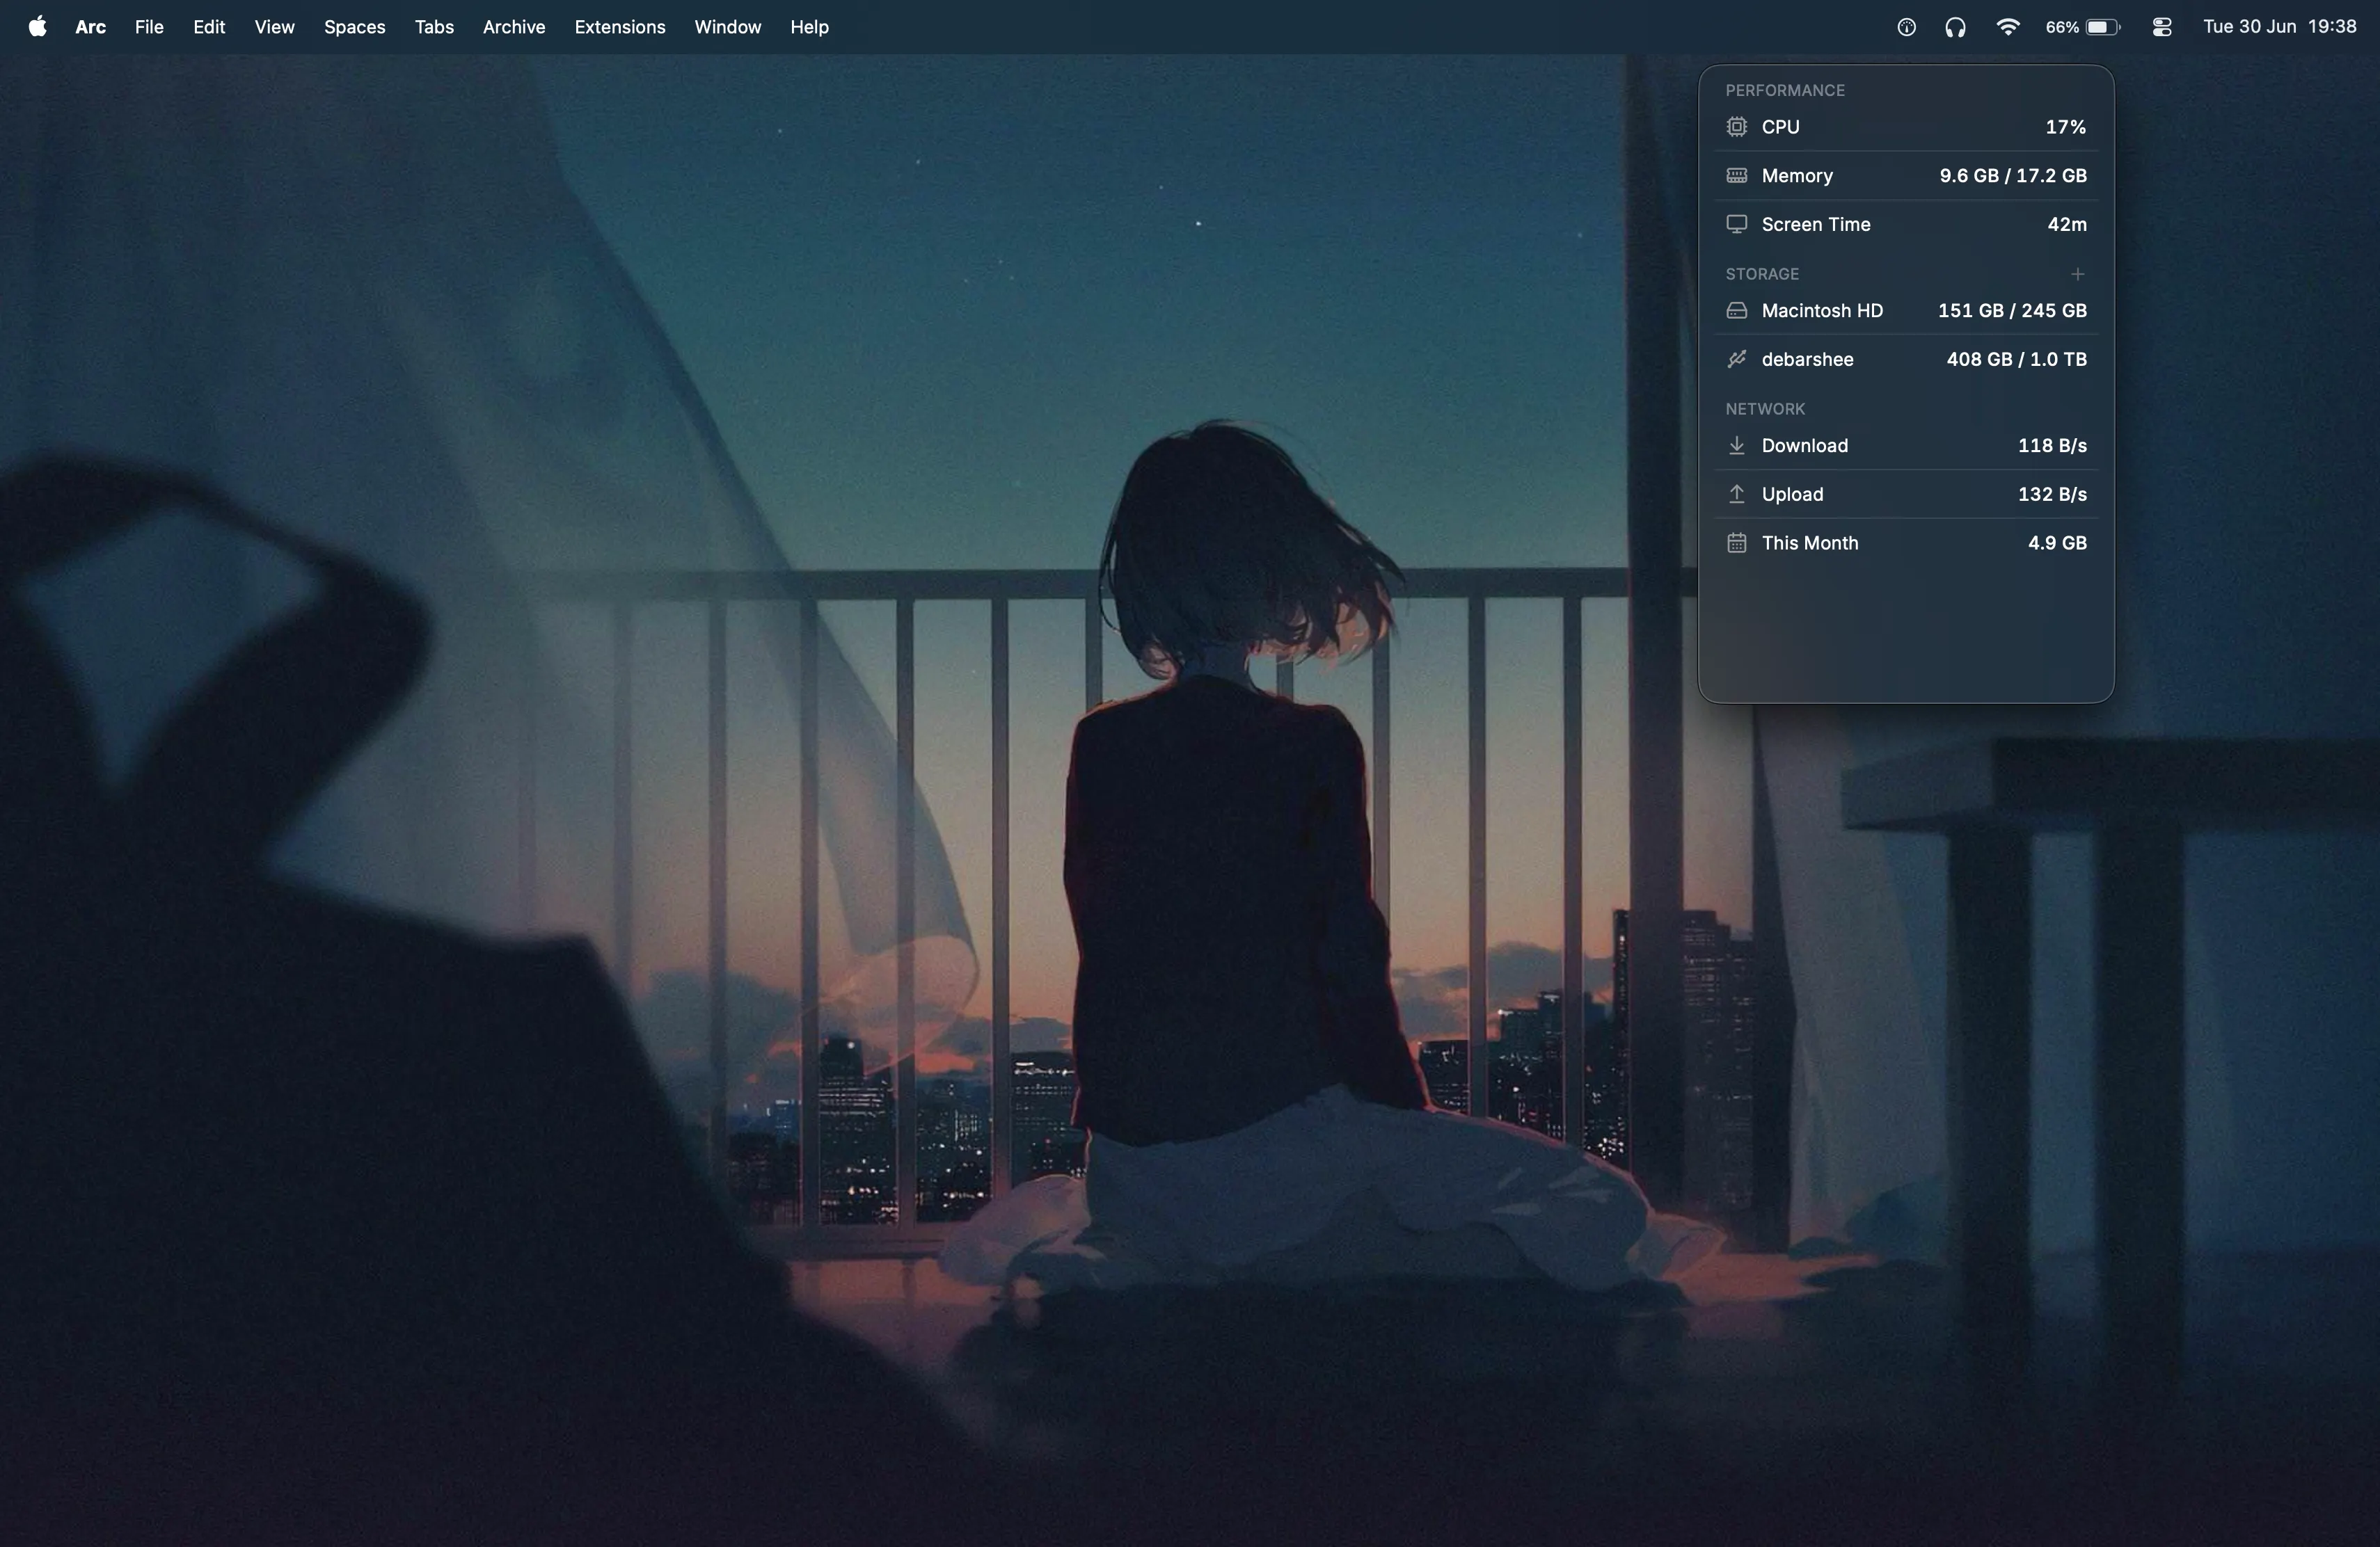Open the Arc application menu

pyautogui.click(x=90, y=27)
